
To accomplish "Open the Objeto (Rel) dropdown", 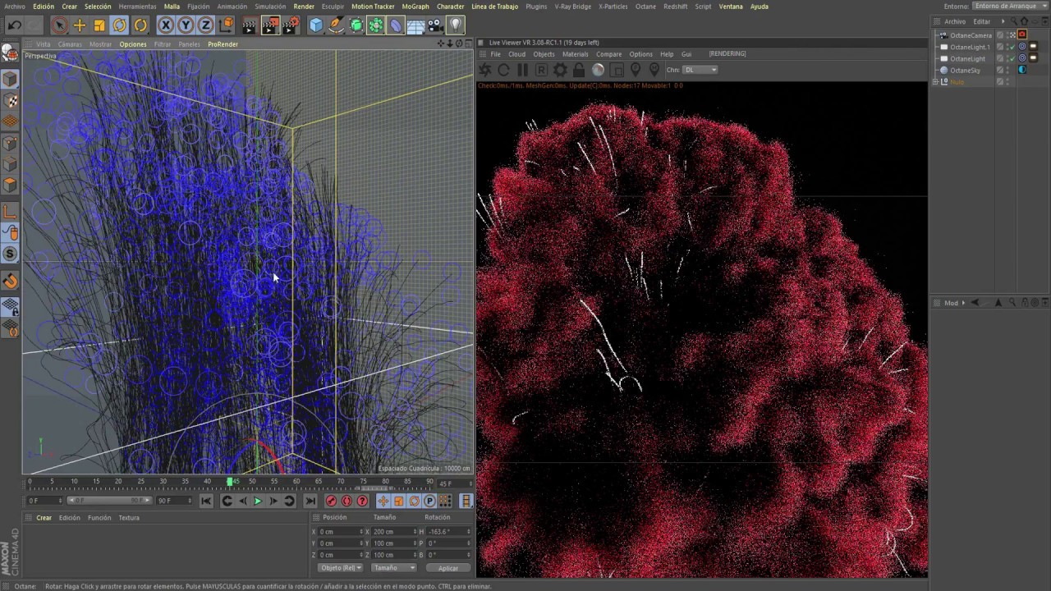I will (340, 567).
